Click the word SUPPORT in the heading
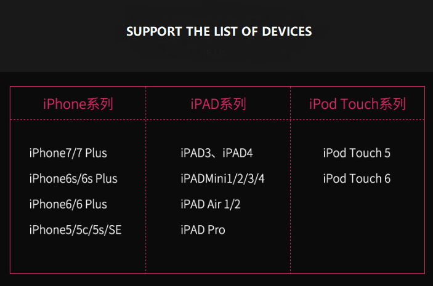 [154, 31]
